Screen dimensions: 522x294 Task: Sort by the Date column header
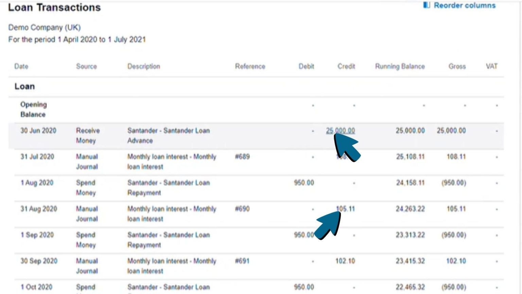21,66
